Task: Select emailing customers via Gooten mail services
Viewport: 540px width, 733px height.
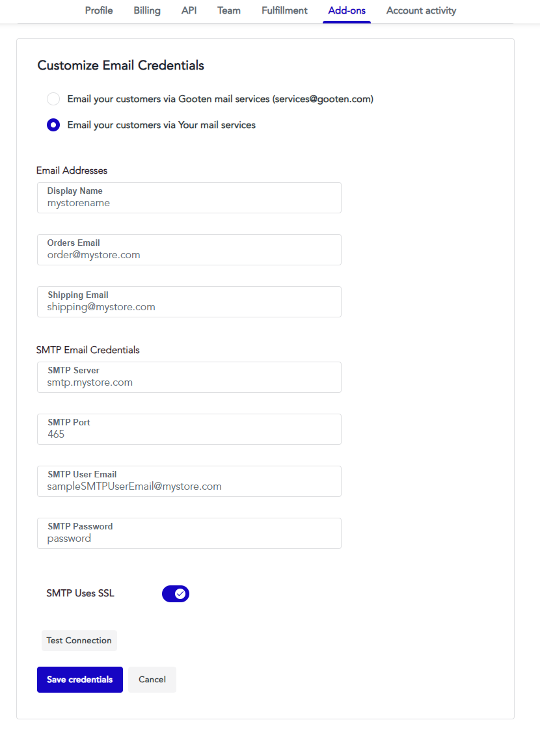Action: 53,99
